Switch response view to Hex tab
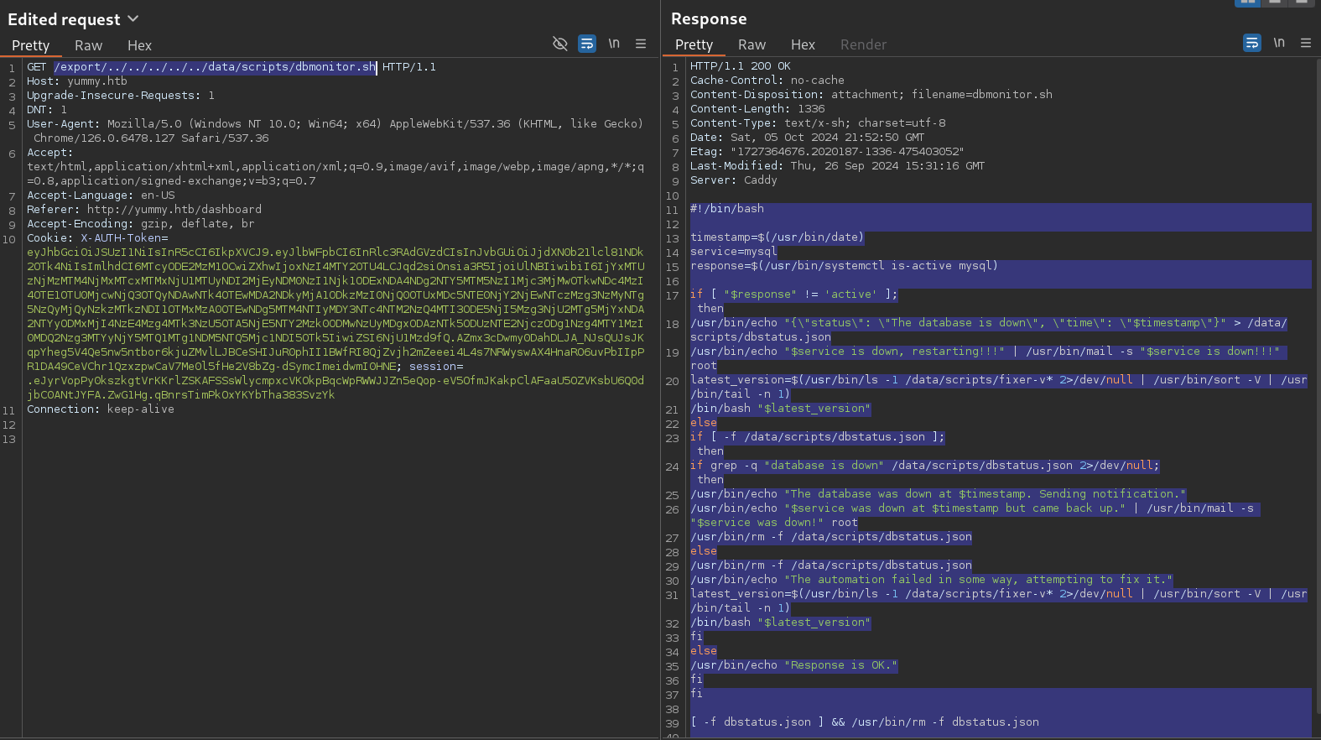Image resolution: width=1321 pixels, height=740 pixels. pos(803,44)
